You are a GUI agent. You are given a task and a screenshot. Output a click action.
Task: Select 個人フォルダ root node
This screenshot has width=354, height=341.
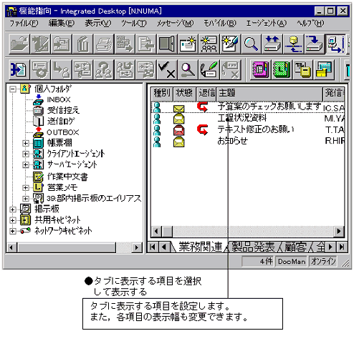click(52, 89)
